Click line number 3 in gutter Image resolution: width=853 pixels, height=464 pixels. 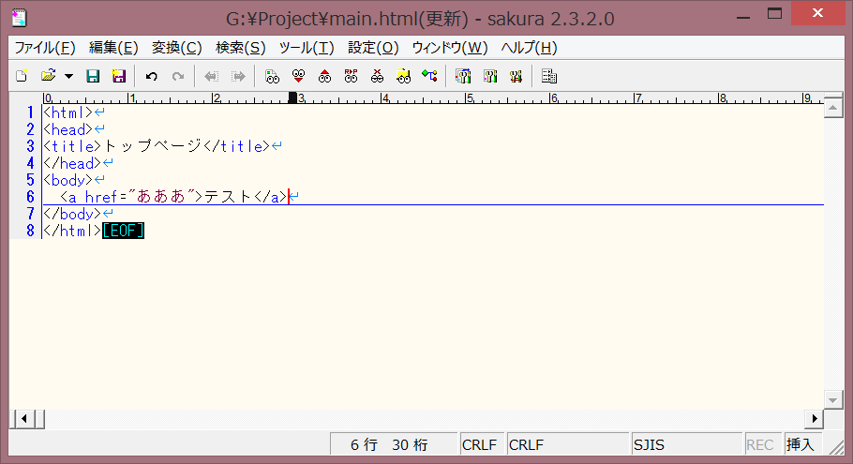(x=30, y=146)
